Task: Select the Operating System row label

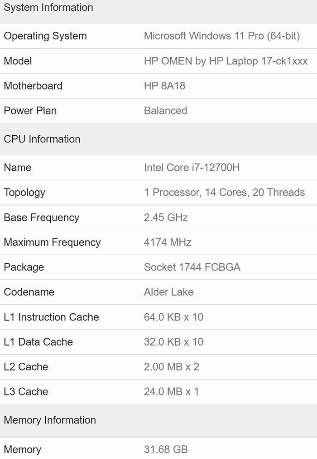Action: (x=45, y=36)
